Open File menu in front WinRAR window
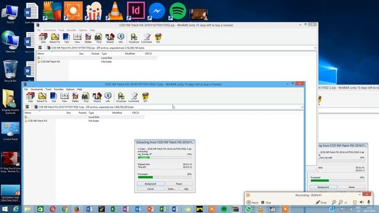Screen dimensions: 379x213 [26, 89]
